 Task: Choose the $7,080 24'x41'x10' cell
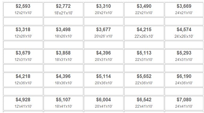[x=184, y=103]
